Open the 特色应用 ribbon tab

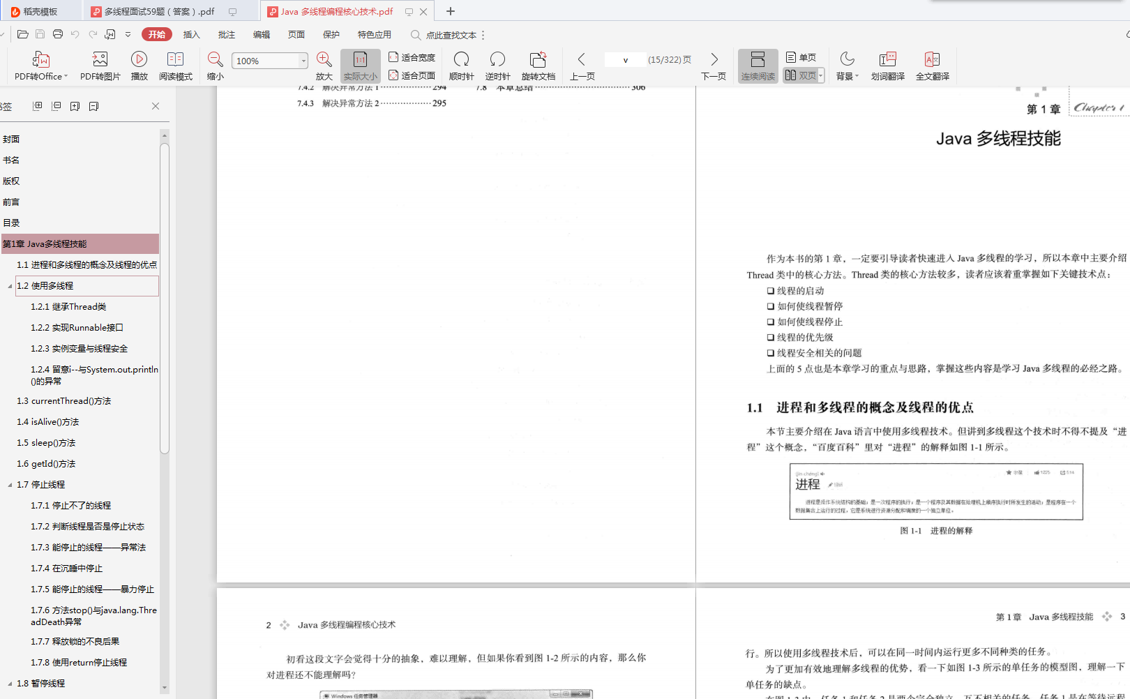374,34
